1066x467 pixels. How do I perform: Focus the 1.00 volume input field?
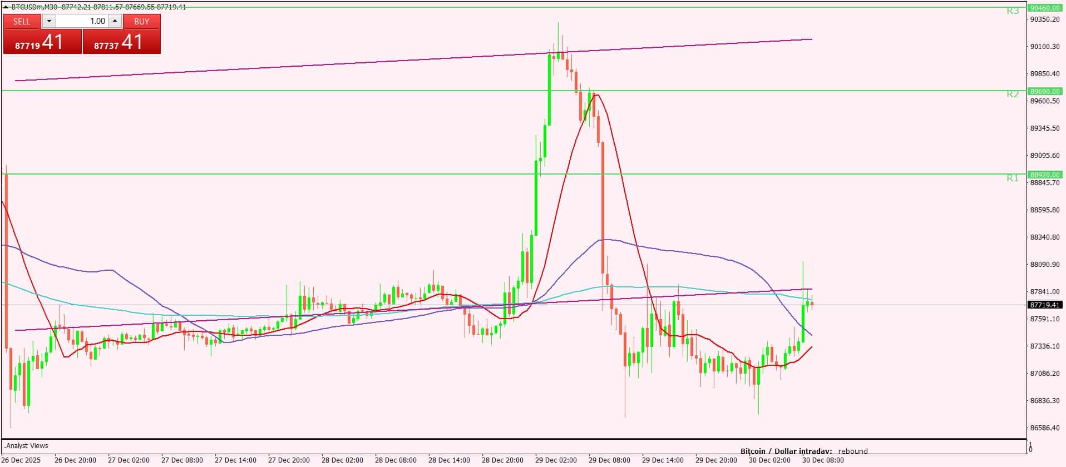[82, 21]
